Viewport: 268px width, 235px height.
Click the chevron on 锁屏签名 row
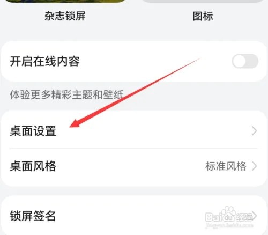coord(254,216)
